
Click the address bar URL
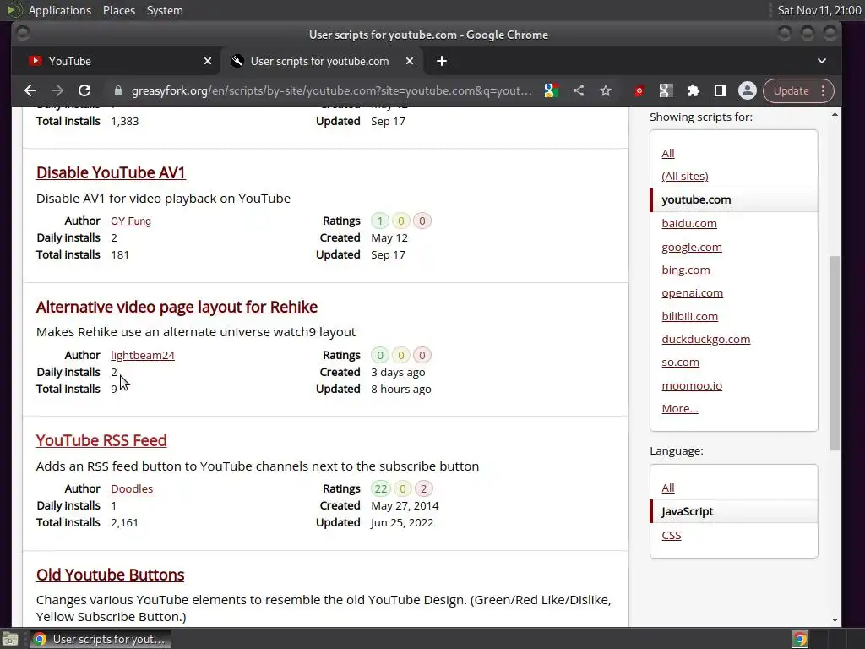click(x=331, y=91)
